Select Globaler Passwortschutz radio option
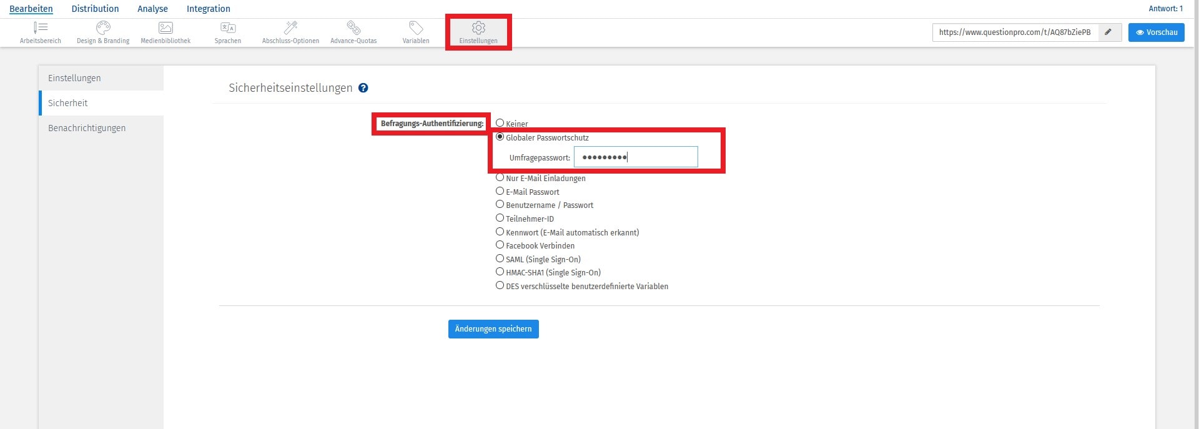This screenshot has width=1199, height=429. pos(500,137)
